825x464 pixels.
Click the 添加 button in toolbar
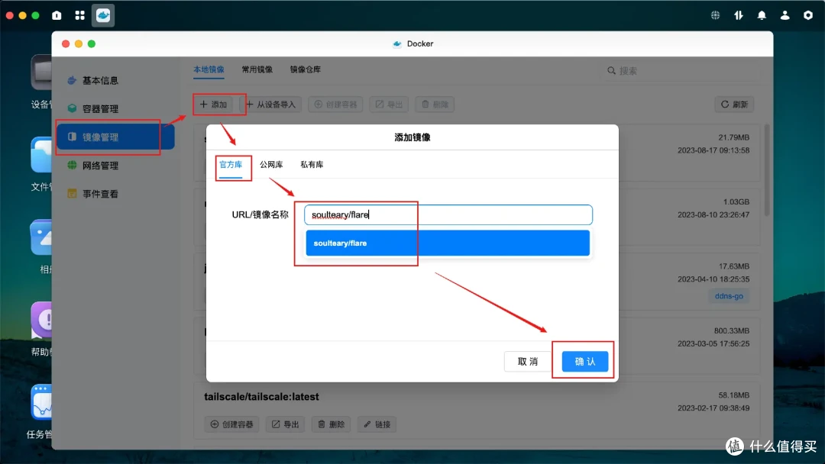point(213,104)
